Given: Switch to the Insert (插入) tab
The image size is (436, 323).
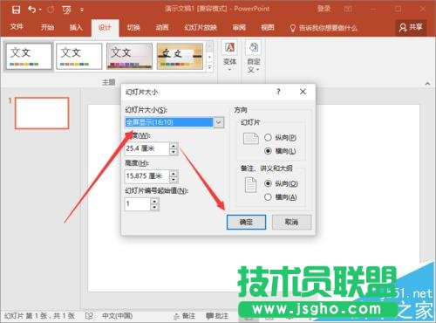Looking at the screenshot, I should tap(76, 27).
